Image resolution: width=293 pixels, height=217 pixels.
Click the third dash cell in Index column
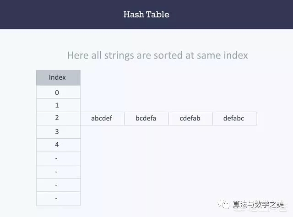coord(58,185)
